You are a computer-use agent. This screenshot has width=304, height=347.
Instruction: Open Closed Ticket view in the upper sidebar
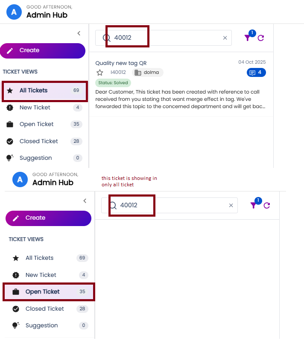click(38, 141)
